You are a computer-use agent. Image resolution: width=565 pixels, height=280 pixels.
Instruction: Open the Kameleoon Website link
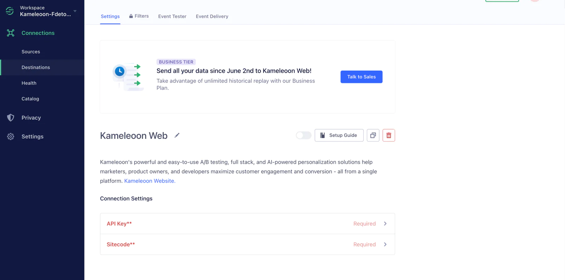(150, 181)
